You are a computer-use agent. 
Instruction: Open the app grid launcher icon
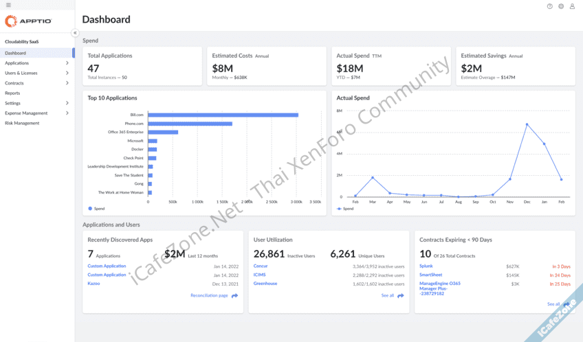click(x=8, y=5)
